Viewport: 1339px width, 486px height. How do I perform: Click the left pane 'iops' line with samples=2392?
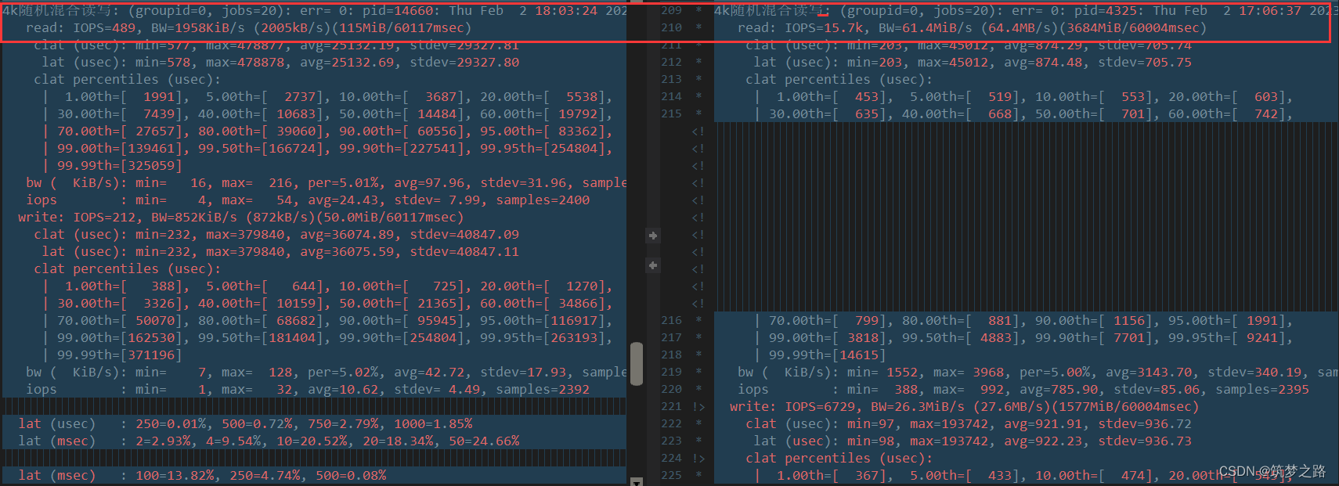coord(308,390)
